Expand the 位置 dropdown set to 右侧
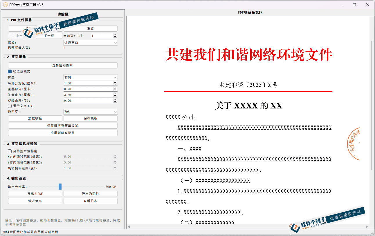 90,77
